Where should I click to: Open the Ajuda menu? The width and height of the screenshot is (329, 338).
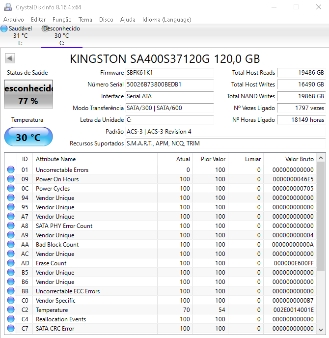[128, 20]
